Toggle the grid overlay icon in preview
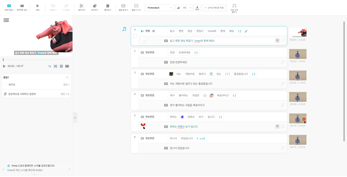The image size is (347, 177). pos(61,66)
